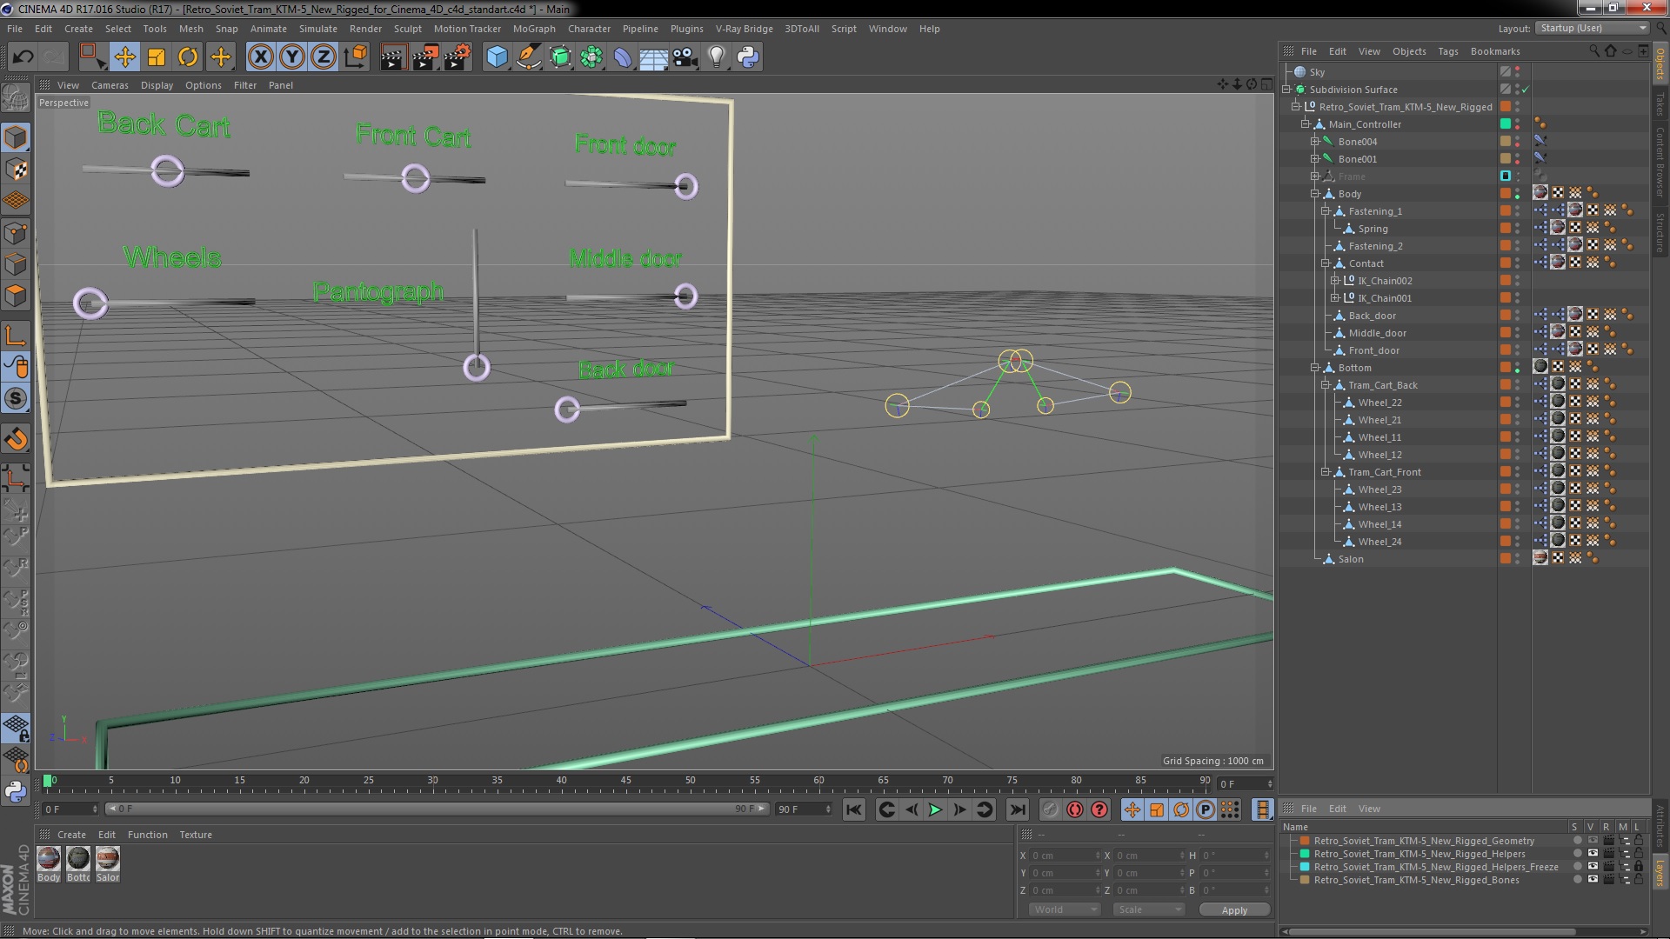Screen dimensions: 1670x939
Task: Click the X position input field
Action: (x=1065, y=856)
